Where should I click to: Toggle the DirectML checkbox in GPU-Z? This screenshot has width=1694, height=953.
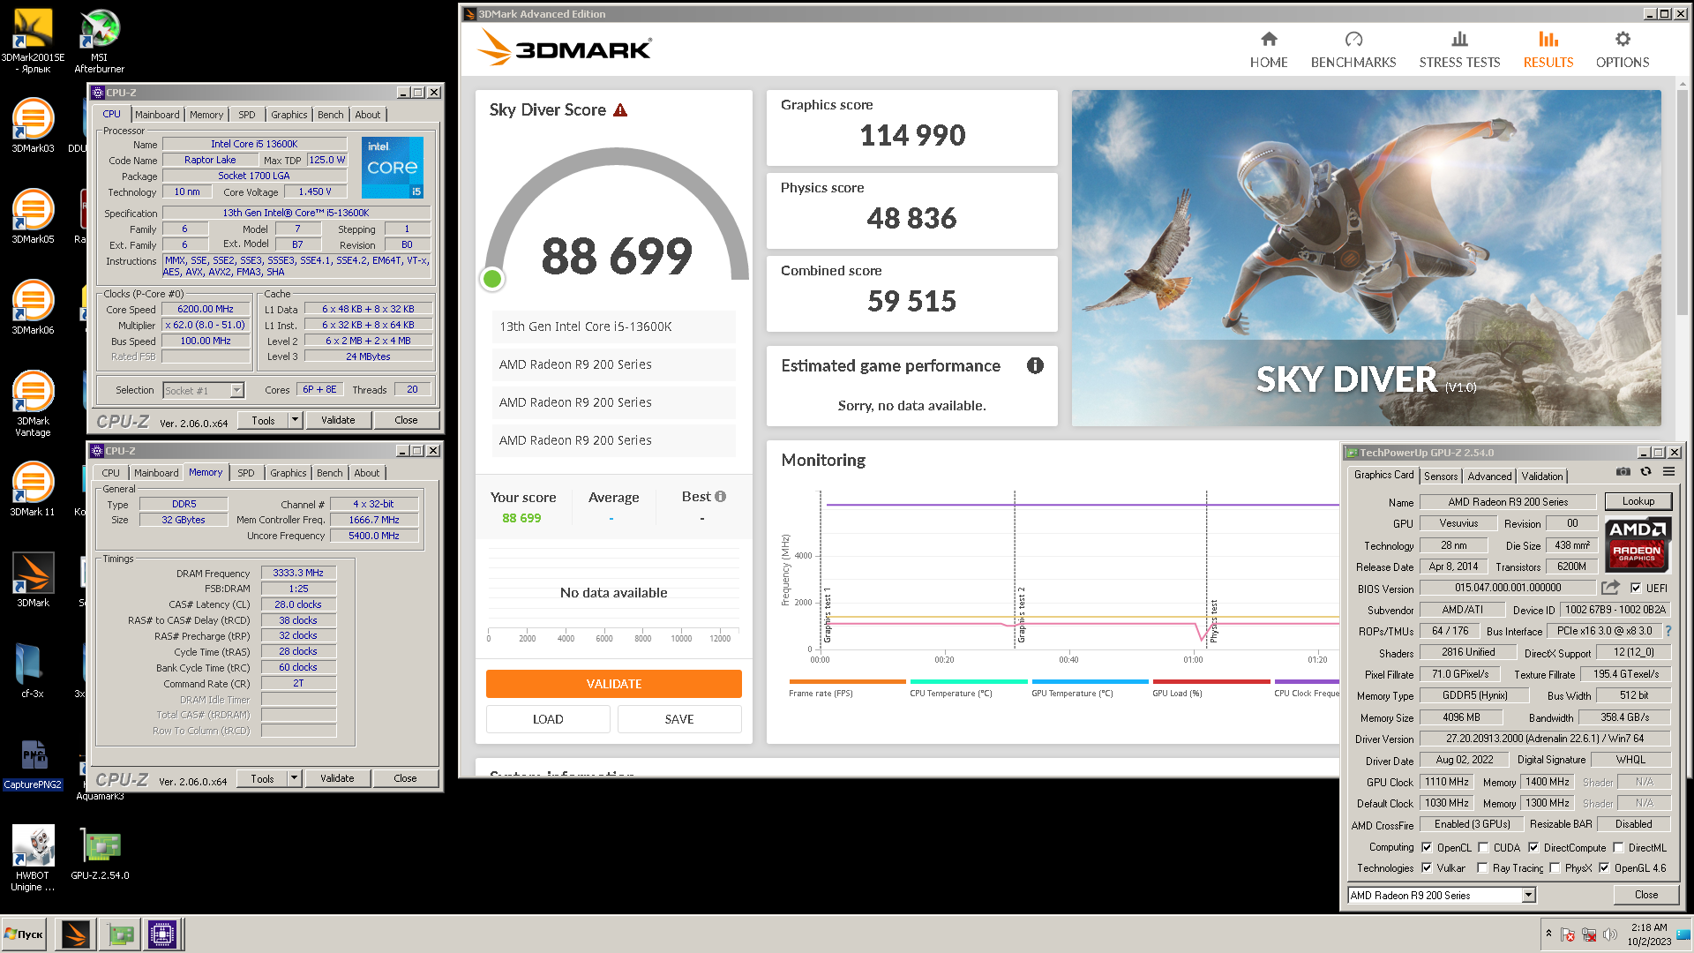click(x=1618, y=848)
